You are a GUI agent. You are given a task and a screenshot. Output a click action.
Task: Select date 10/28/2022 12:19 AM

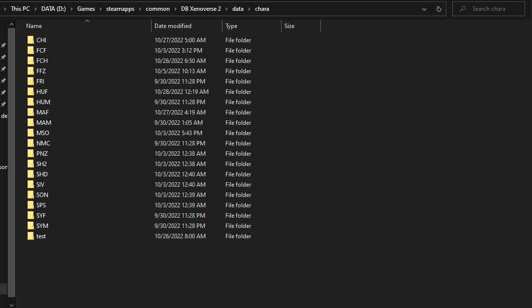pyautogui.click(x=182, y=92)
